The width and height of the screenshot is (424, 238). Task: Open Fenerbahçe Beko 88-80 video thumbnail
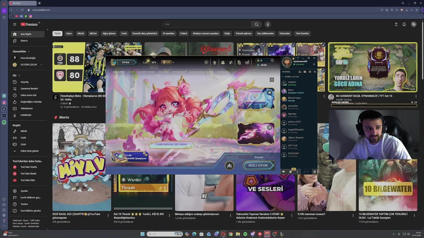[79, 67]
